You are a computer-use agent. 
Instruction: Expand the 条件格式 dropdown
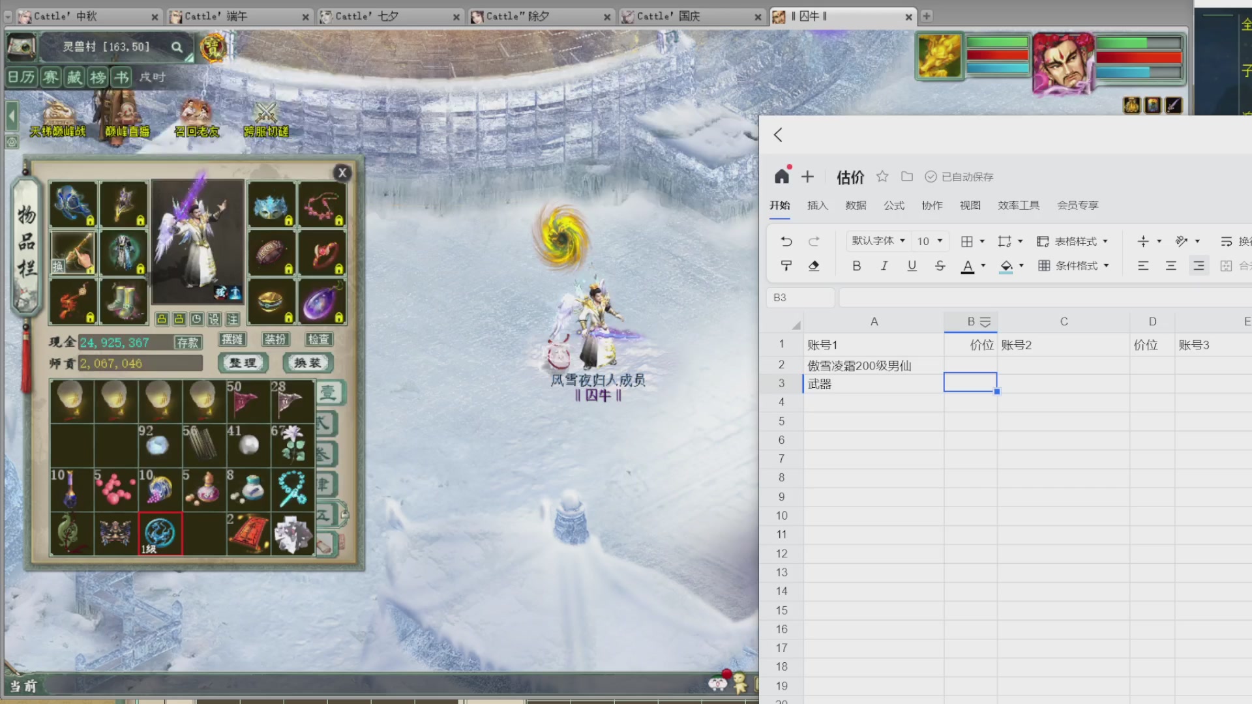point(1075,265)
